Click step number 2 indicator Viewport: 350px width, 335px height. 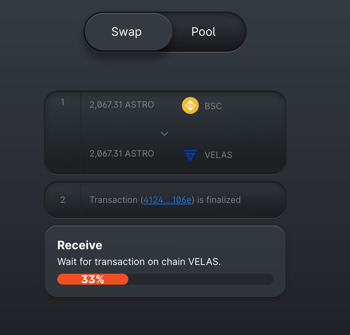(x=62, y=200)
